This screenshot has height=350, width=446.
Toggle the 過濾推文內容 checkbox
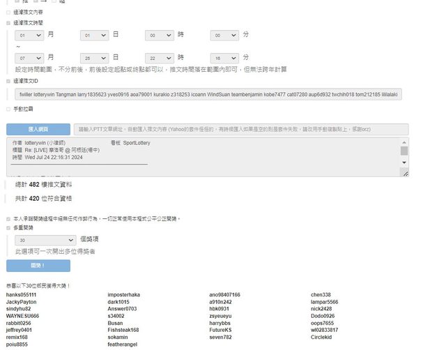pos(8,13)
